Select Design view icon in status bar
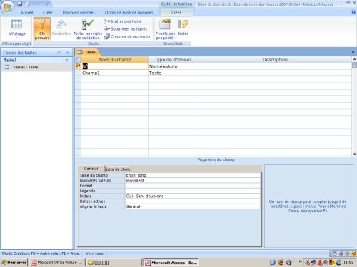The height and width of the screenshot is (267, 357). (x=353, y=253)
